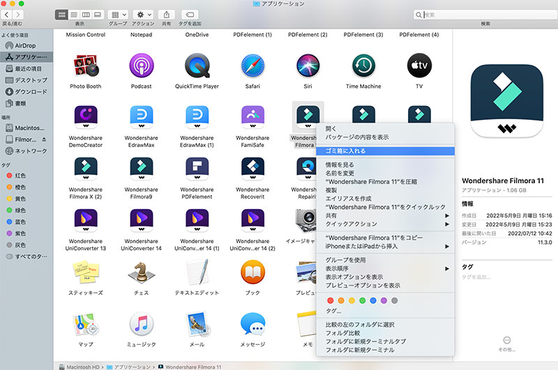This screenshot has width=558, height=370.
Task: Select the チェス chess app icon
Action: click(142, 272)
